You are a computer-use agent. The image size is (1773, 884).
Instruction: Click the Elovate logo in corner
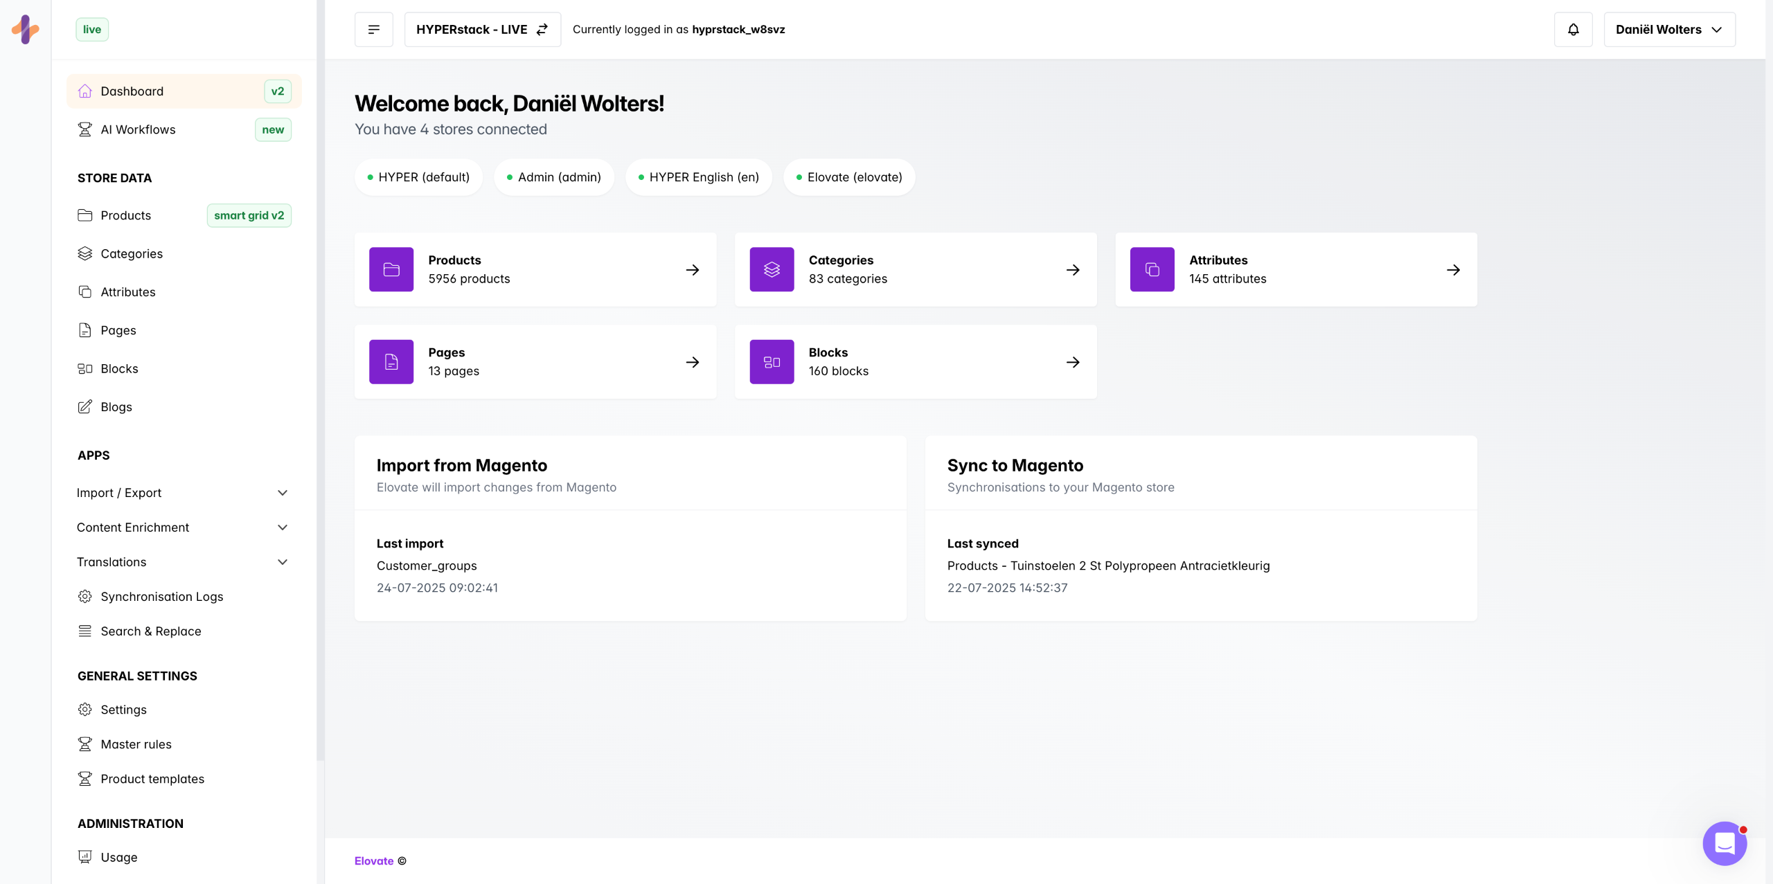26,29
